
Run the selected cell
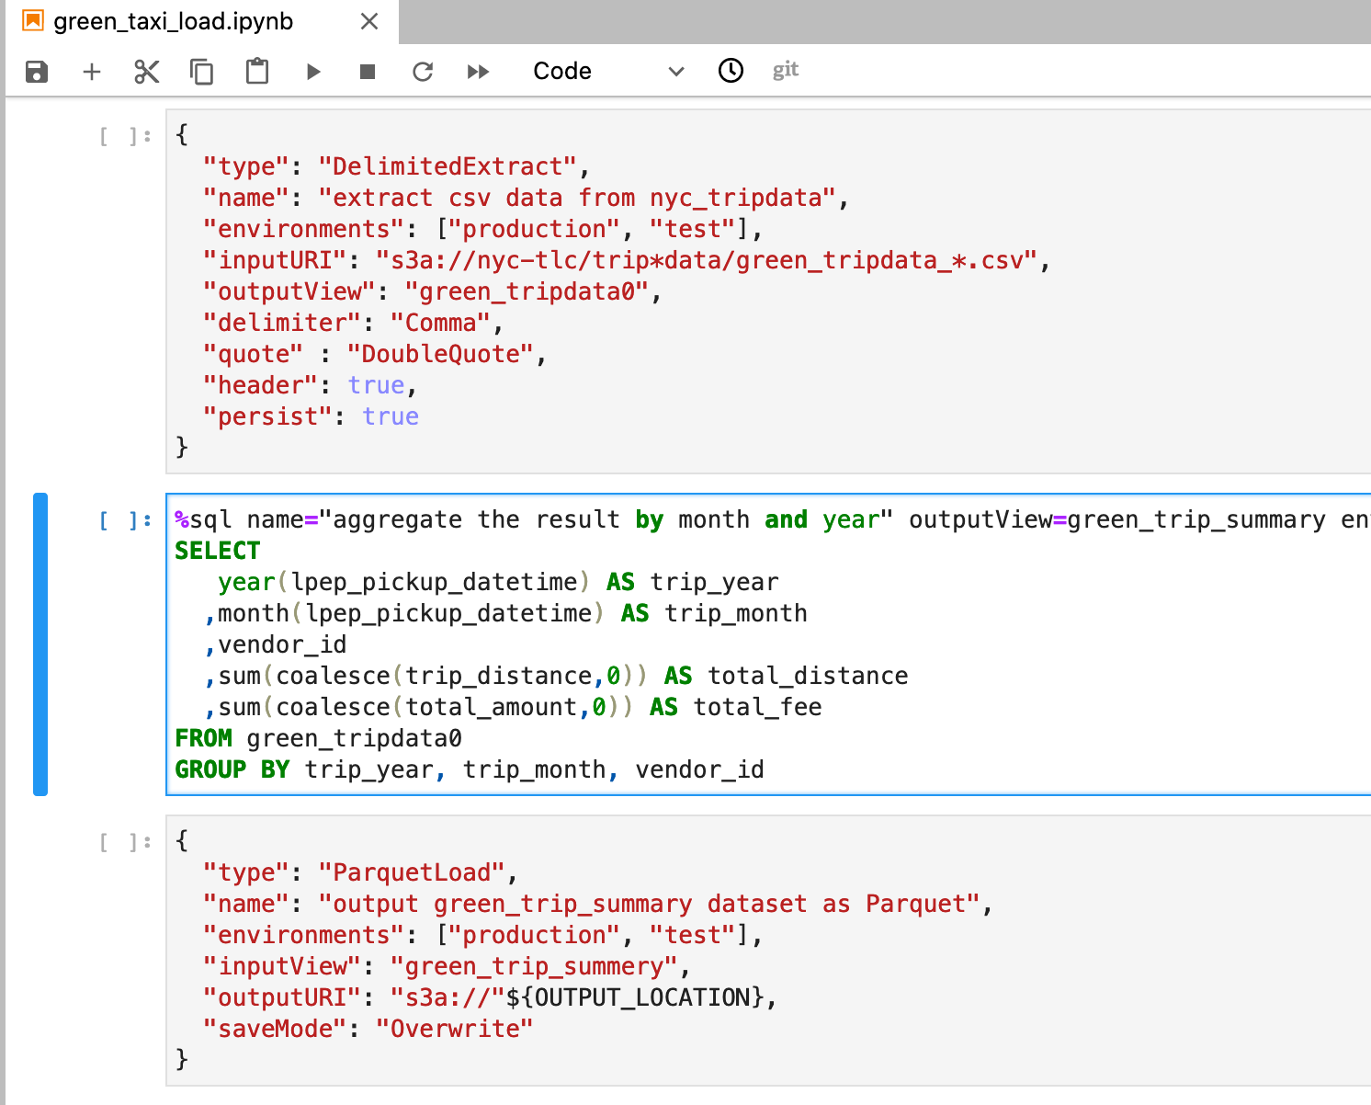(x=313, y=72)
